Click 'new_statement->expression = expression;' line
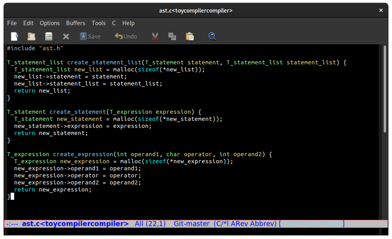The image size is (392, 239). pos(83,126)
